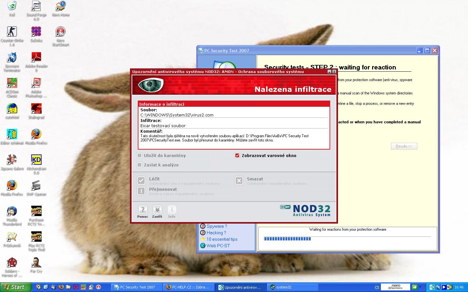The image size is (468, 292).
Task: Click the green Nero Search go arrow
Action: pyautogui.click(x=414, y=287)
